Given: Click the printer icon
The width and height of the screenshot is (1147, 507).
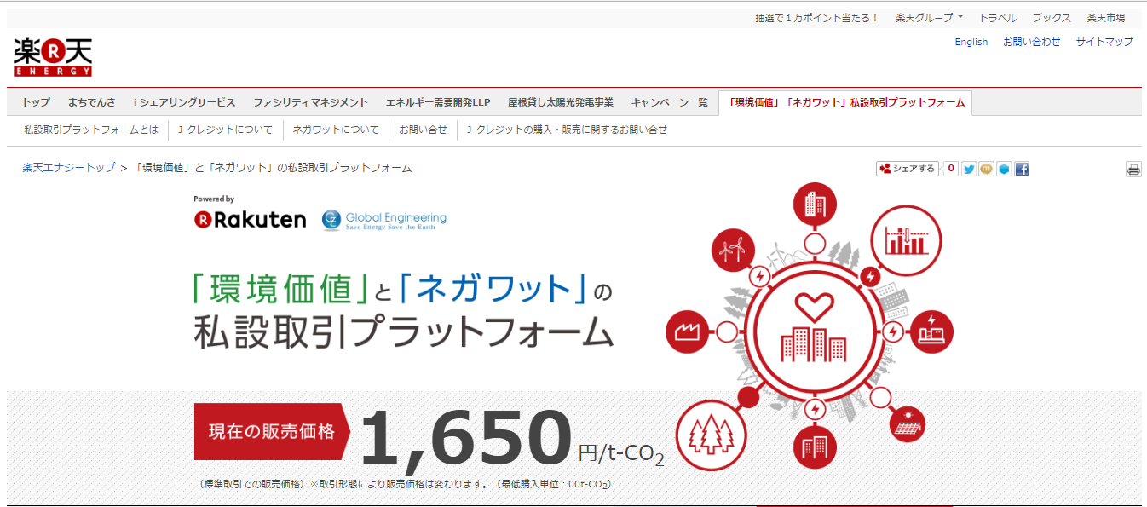Looking at the screenshot, I should click(1133, 170).
